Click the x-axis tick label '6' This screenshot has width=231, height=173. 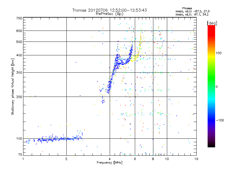point(135,159)
